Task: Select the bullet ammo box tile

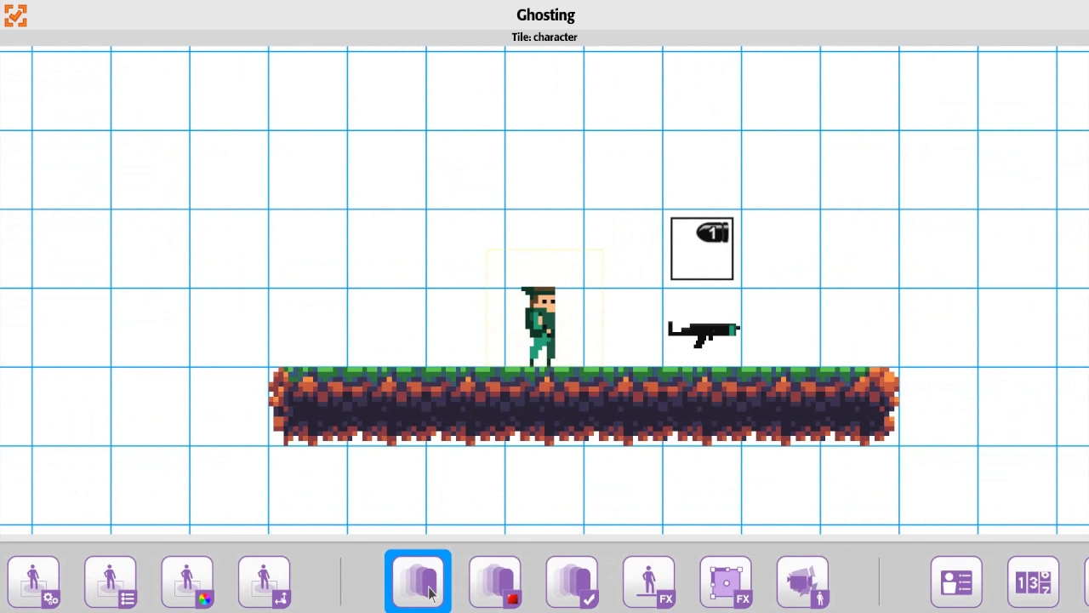Action: click(x=702, y=249)
